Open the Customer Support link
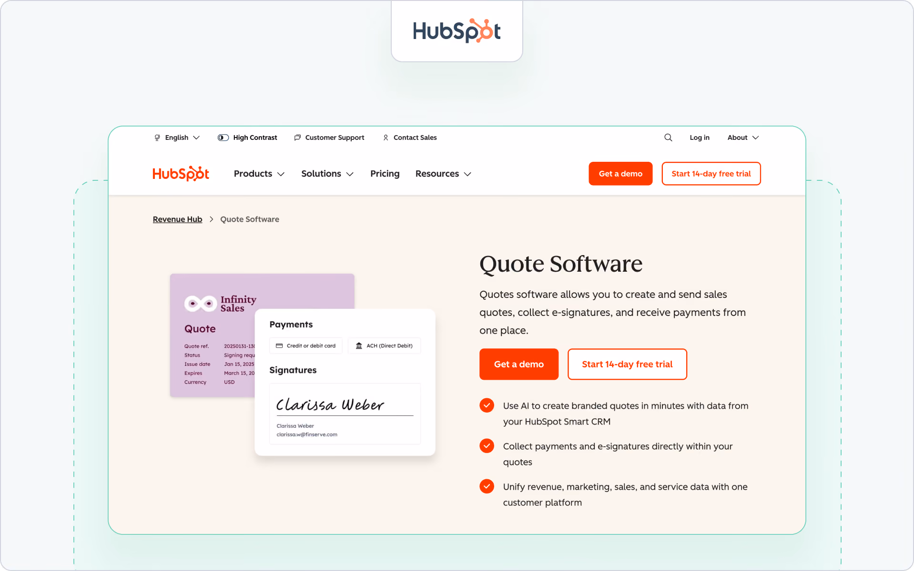The height and width of the screenshot is (571, 914). pyautogui.click(x=335, y=138)
